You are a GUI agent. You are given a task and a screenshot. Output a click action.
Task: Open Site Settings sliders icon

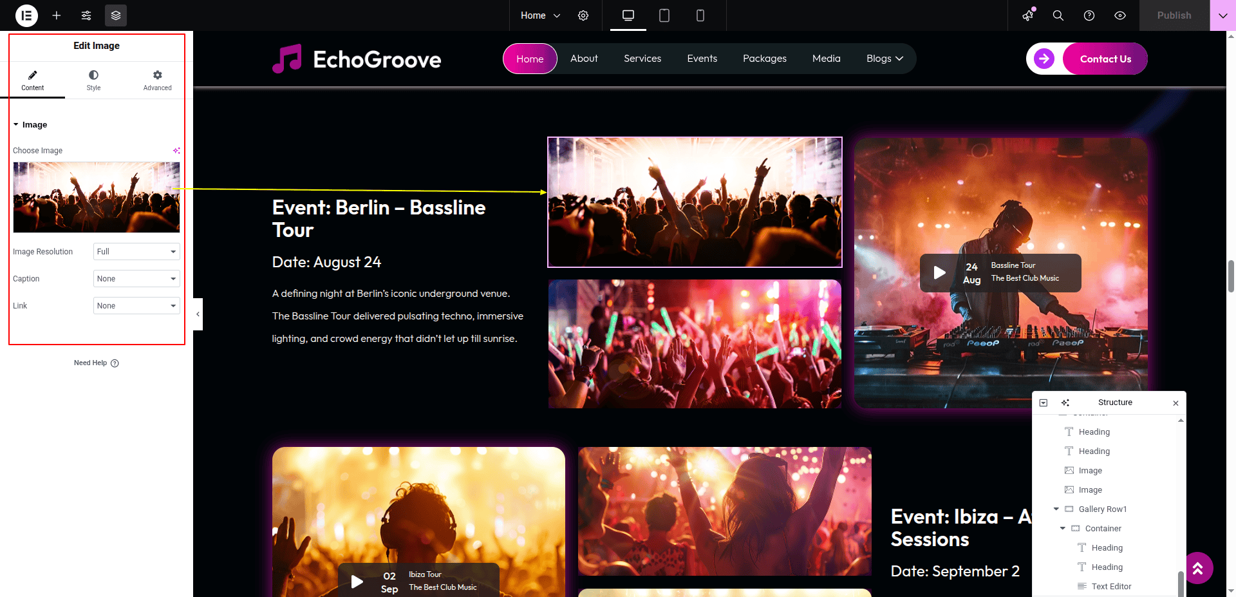point(86,15)
